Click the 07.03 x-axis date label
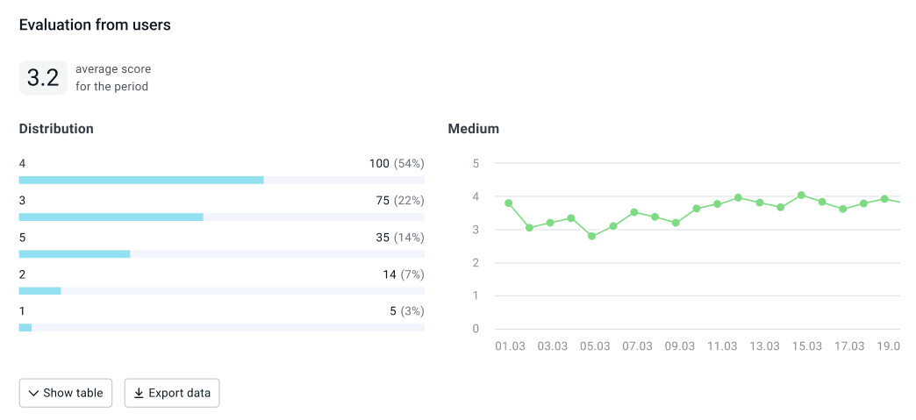The image size is (916, 420). tap(637, 346)
